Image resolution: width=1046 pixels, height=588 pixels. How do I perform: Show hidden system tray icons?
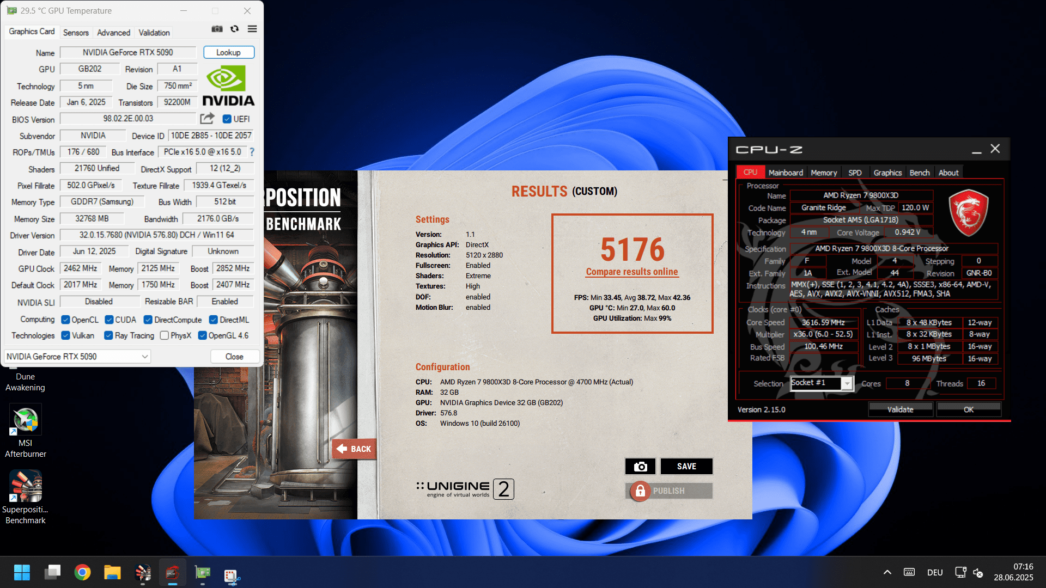(887, 572)
